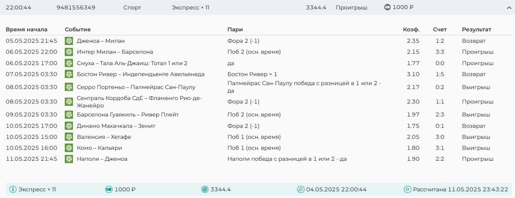
Task: Click the football icon beside Динамо Махачкала – Зенит
Action: (69, 126)
